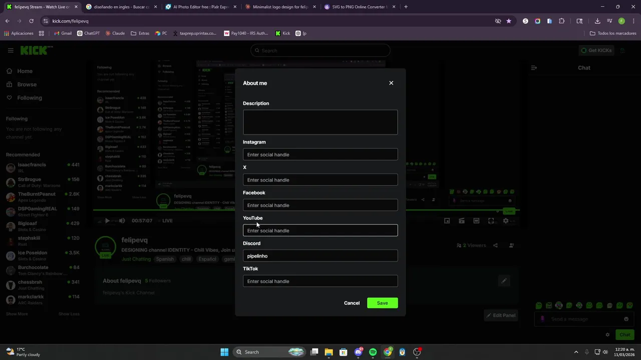Open chat settings gear icon
Screen dimensions: 641x360
click(607, 334)
